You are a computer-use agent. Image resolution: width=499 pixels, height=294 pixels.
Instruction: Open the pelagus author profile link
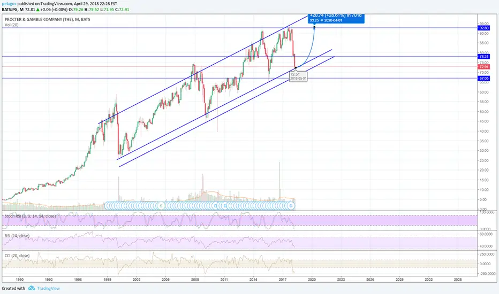click(x=9, y=4)
